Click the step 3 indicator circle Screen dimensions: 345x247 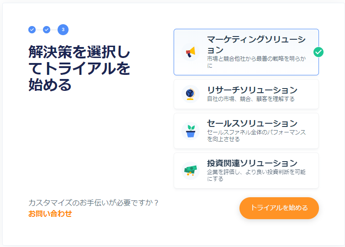click(x=63, y=30)
